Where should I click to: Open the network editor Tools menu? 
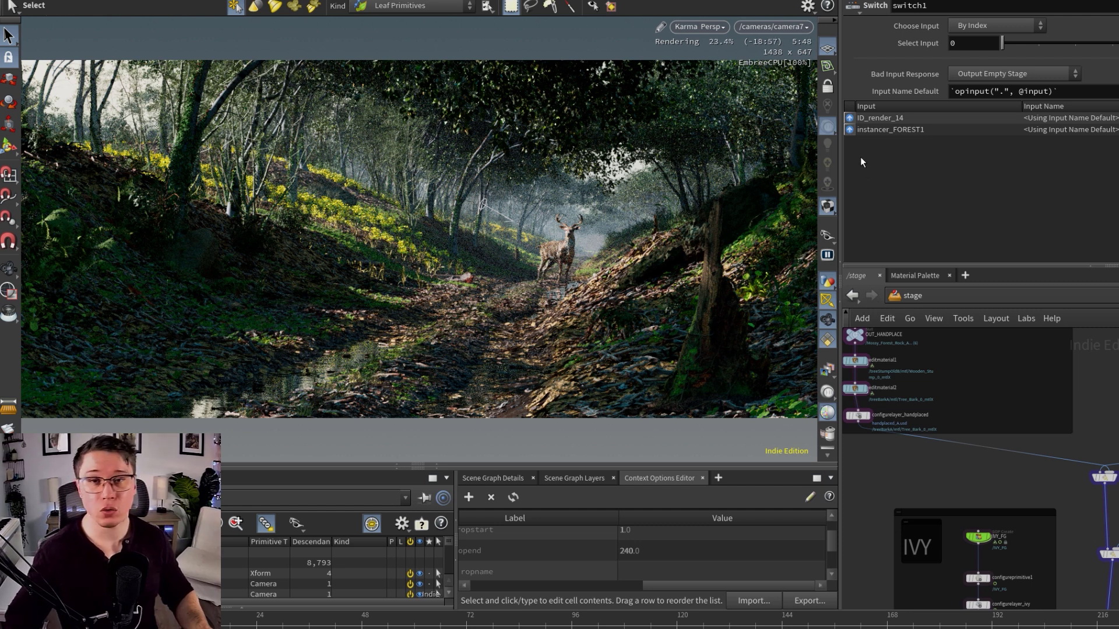tap(963, 319)
